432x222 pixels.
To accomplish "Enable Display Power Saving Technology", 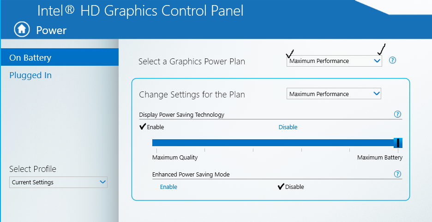I will click(x=155, y=127).
